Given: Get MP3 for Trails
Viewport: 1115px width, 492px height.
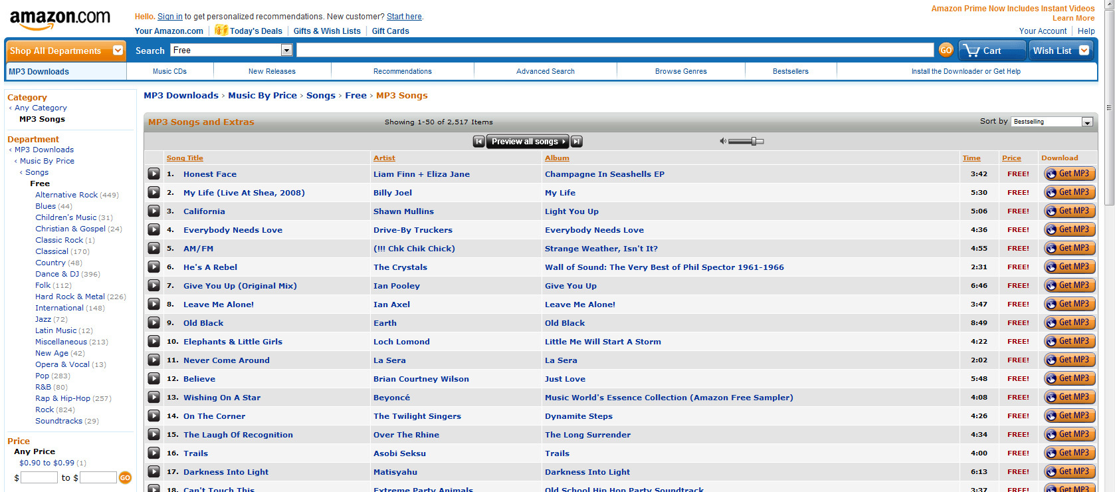Looking at the screenshot, I should (1069, 453).
